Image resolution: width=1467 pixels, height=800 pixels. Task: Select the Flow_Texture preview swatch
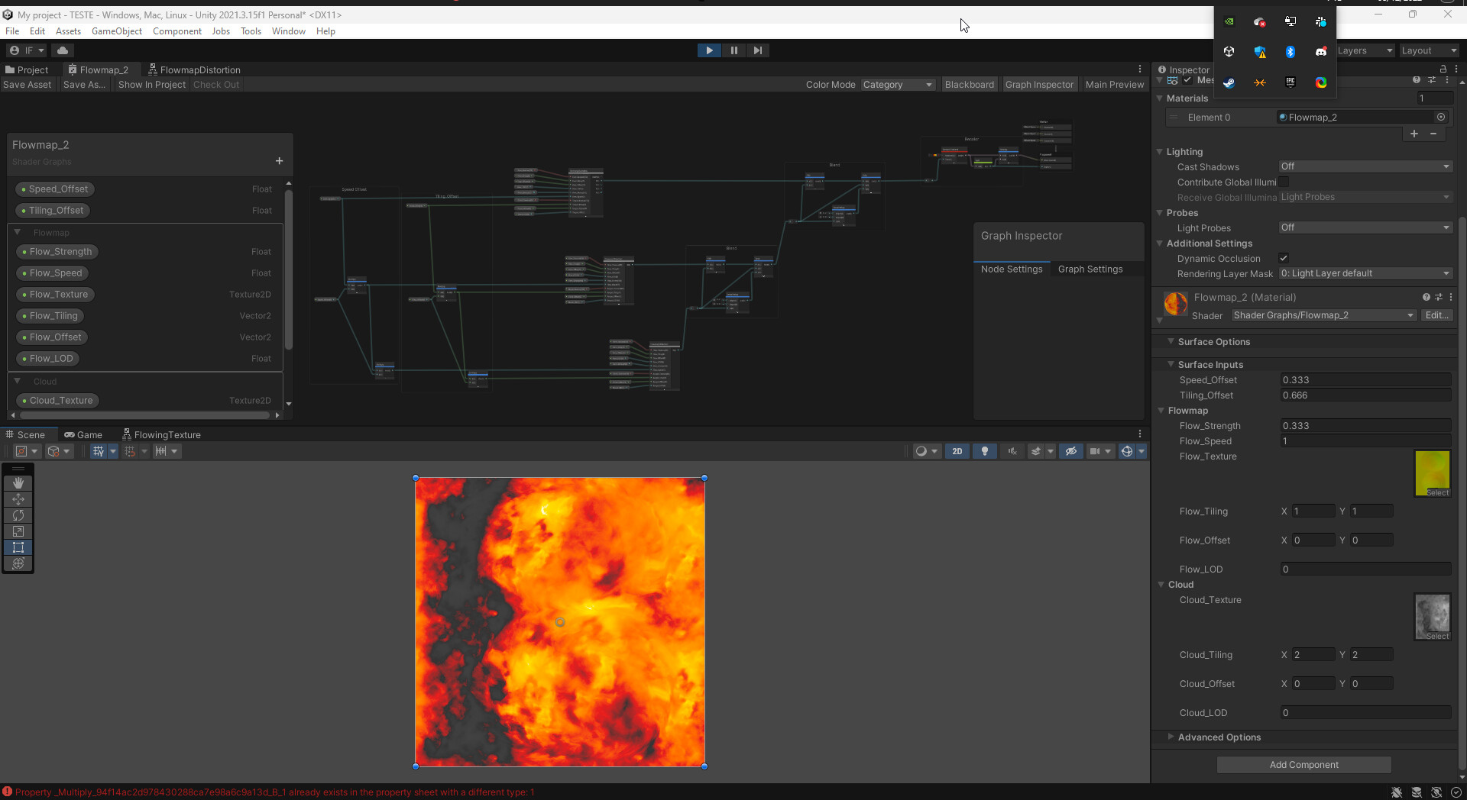(1433, 471)
